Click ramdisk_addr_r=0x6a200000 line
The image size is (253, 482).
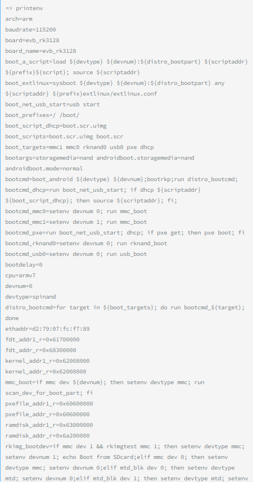[x=47, y=436]
